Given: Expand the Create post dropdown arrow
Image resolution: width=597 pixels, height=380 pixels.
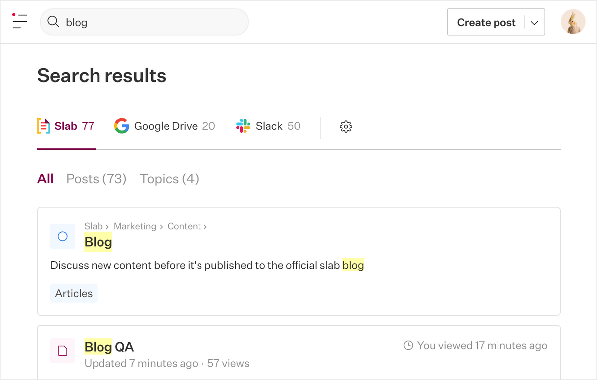Looking at the screenshot, I should click(x=534, y=22).
